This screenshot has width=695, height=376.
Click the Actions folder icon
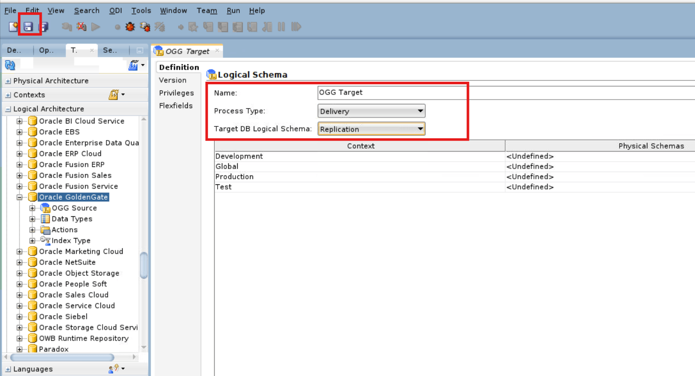coord(45,230)
